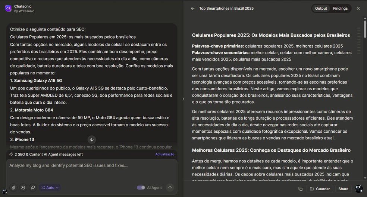This screenshot has width=367, height=197.
Task: Click the '3. iPhone 13' heading
Action: click(22, 139)
